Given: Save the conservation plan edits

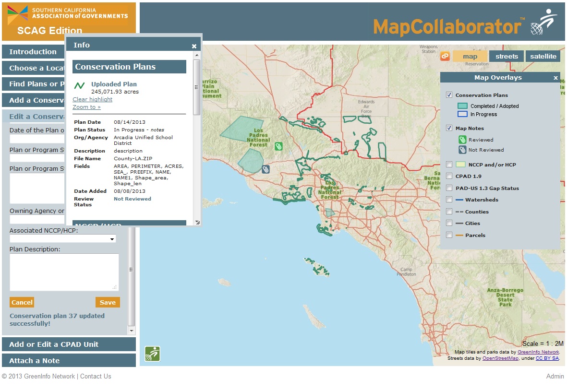Looking at the screenshot, I should point(108,303).
